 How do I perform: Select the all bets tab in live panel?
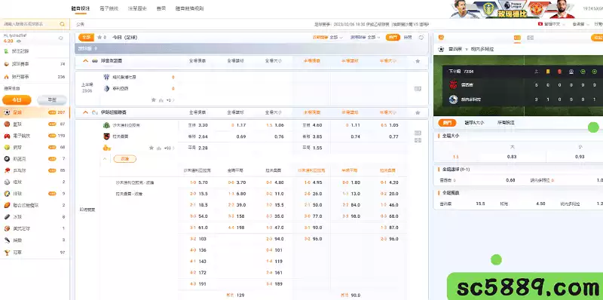[506, 123]
